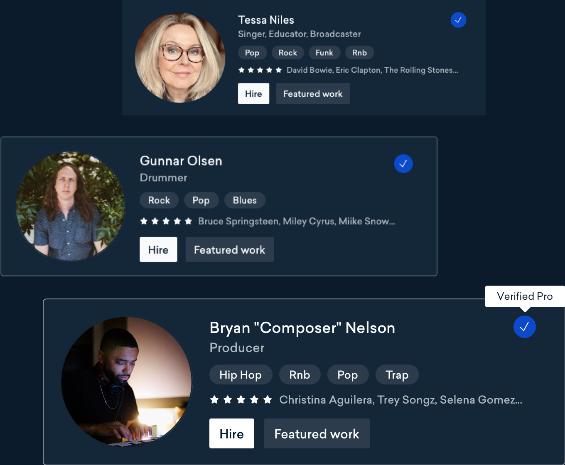Open Gunnar Olsen's profile photo
This screenshot has width=565, height=465.
pyautogui.click(x=70, y=206)
